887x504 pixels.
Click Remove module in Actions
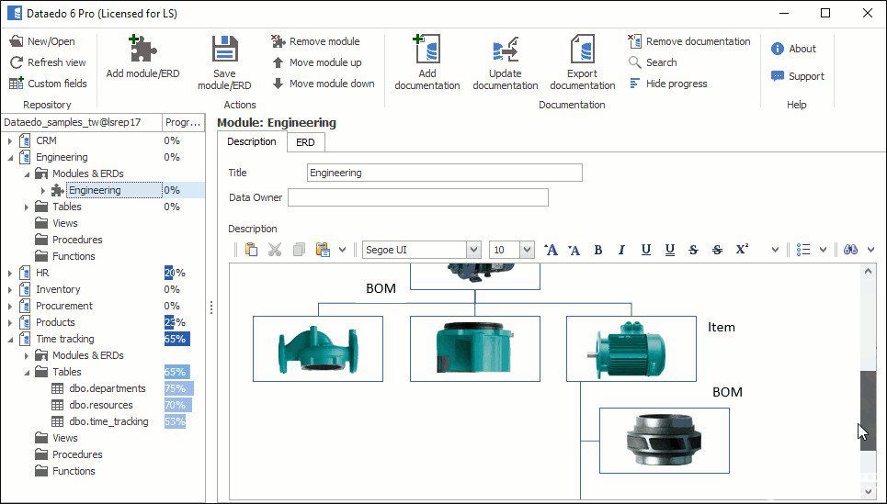pyautogui.click(x=315, y=41)
